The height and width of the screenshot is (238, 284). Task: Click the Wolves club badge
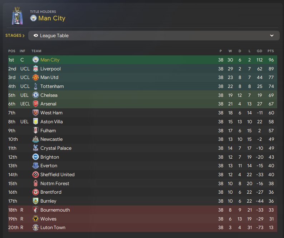[35, 219]
